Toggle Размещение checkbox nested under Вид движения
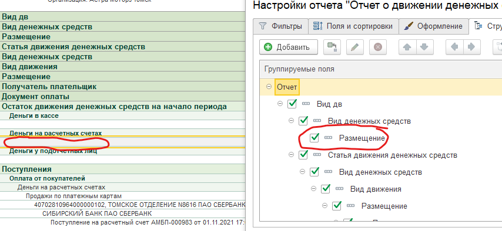Viewport: 502px width, 231px height. click(x=337, y=206)
